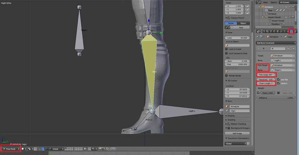
Task: Toggle the Render Border checkbox
Action: click(226, 76)
